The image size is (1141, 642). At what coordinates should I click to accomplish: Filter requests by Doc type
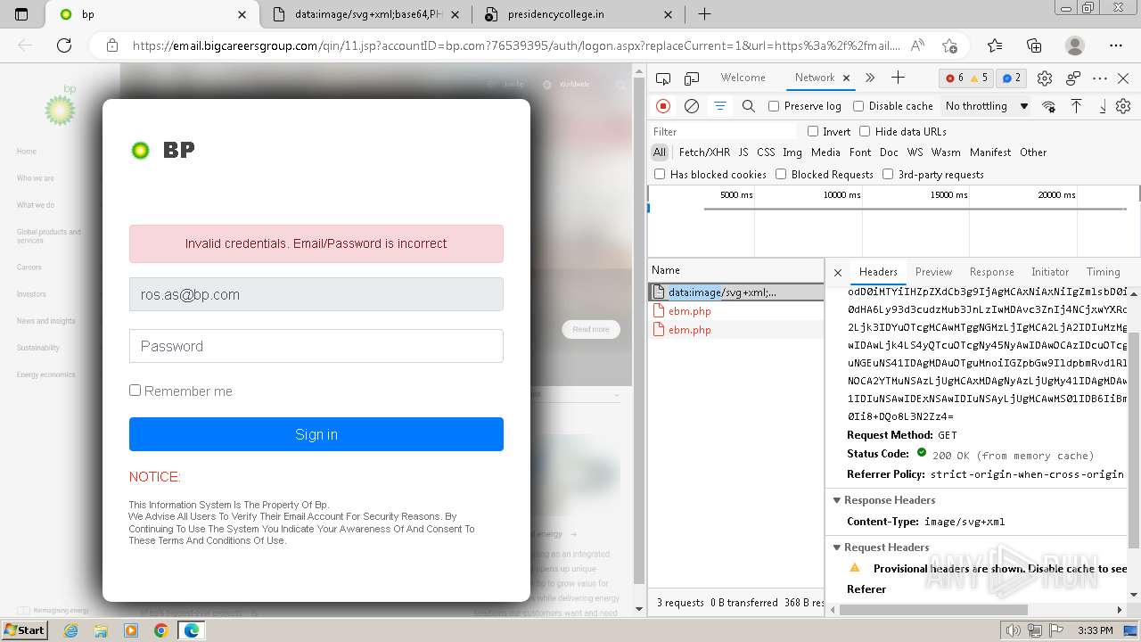[x=889, y=152]
